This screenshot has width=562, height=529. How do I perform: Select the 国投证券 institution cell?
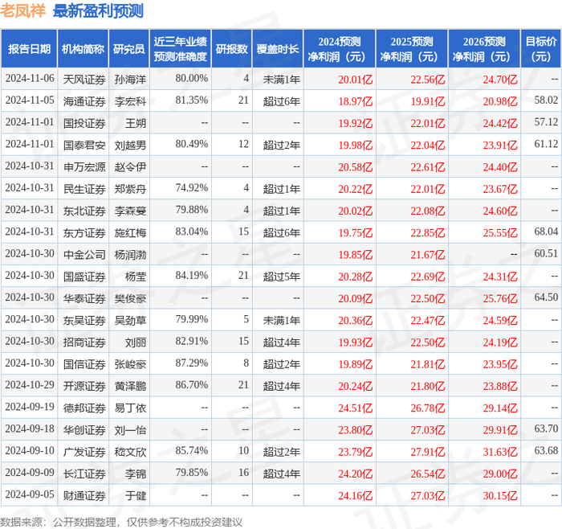tap(84, 123)
